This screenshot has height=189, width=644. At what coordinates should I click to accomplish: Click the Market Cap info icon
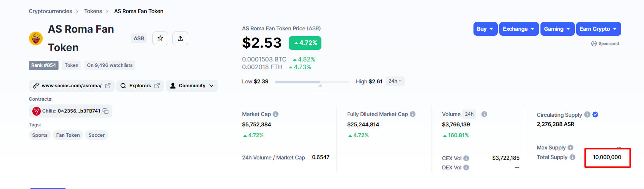click(x=276, y=114)
